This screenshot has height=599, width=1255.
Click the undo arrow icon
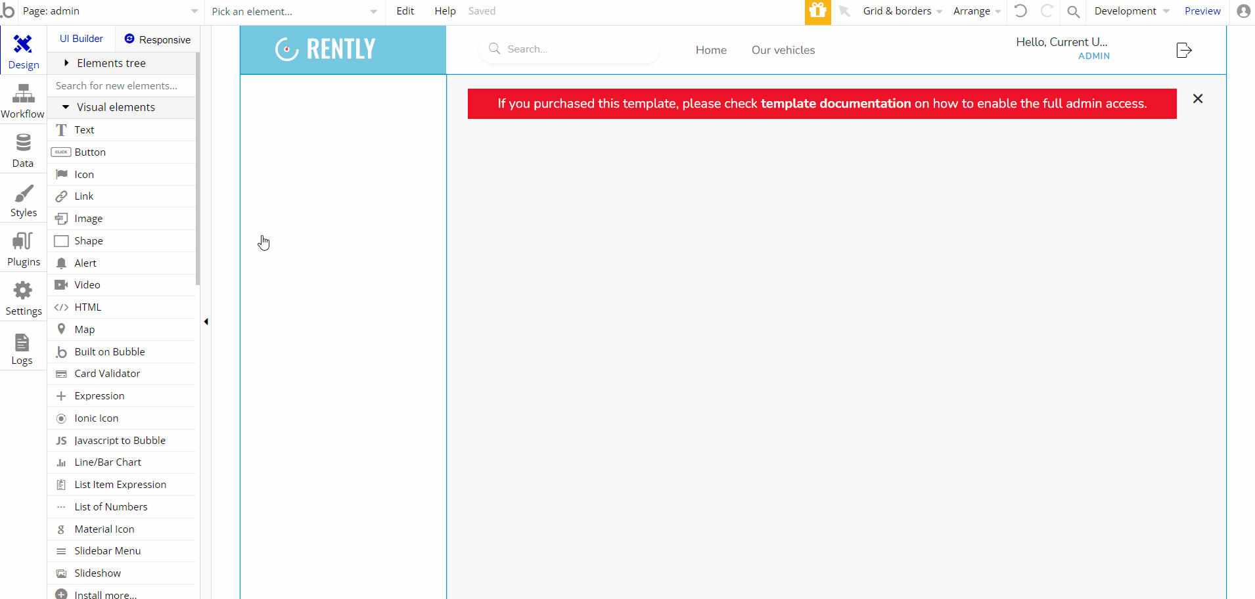coord(1020,11)
